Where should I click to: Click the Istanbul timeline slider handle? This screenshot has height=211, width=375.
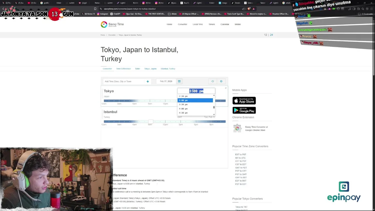150,121
